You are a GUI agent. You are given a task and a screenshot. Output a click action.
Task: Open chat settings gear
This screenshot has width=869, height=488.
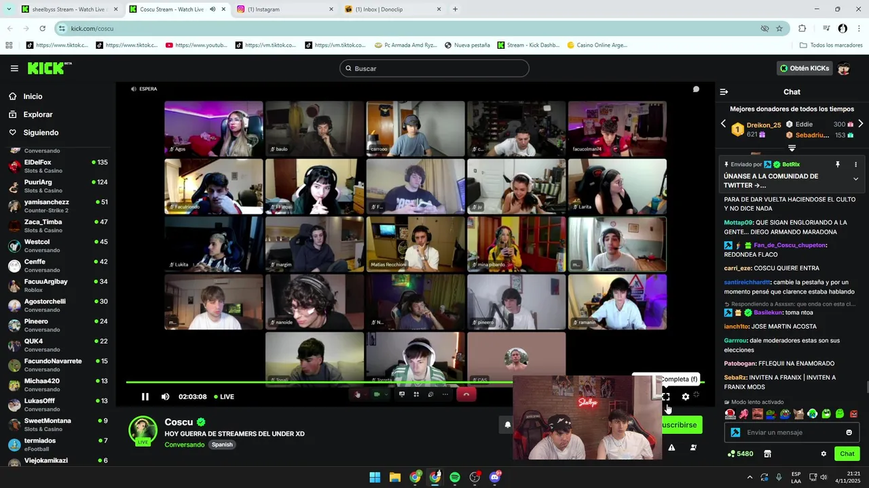pos(824,453)
